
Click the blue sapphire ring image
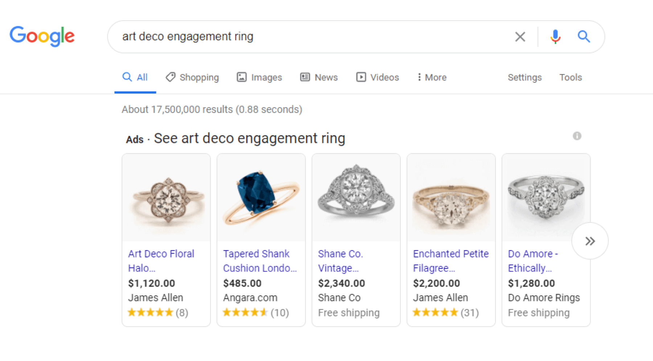(x=261, y=198)
